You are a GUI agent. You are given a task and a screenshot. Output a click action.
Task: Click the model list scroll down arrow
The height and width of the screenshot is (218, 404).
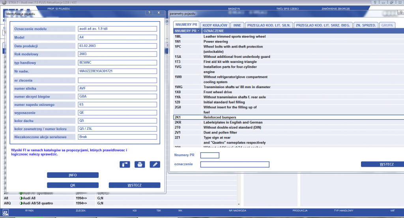coord(239,204)
